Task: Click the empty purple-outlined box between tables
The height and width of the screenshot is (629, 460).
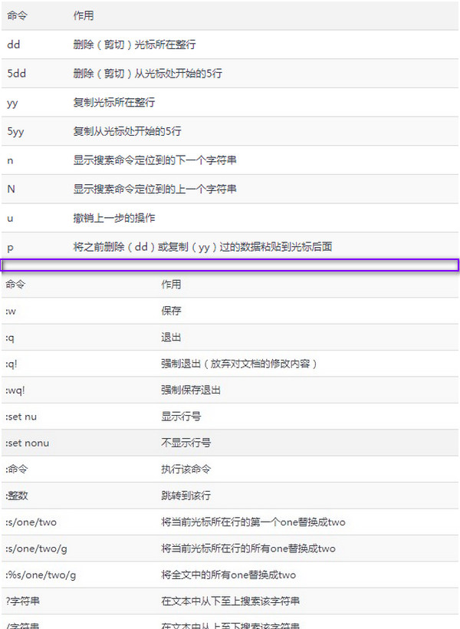Action: tap(230, 265)
